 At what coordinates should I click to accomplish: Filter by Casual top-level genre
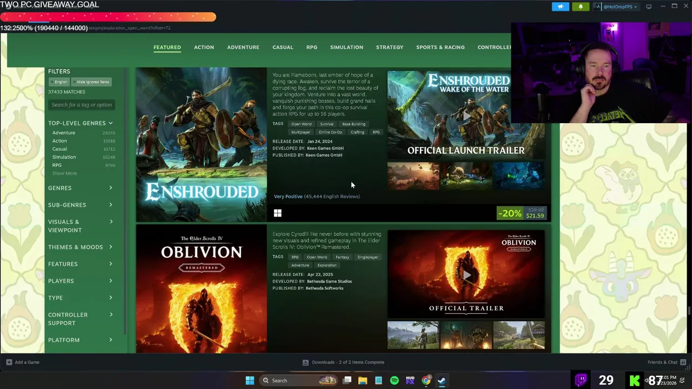[x=59, y=149]
